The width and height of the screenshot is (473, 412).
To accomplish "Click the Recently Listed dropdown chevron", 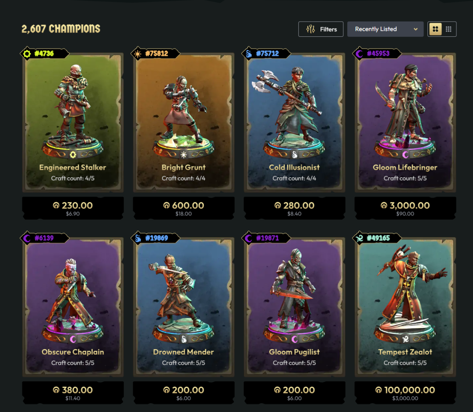I will [x=416, y=29].
